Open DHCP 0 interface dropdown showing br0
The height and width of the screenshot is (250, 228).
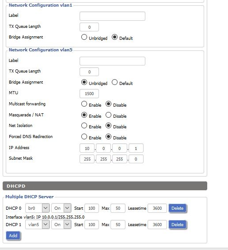tap(38, 208)
